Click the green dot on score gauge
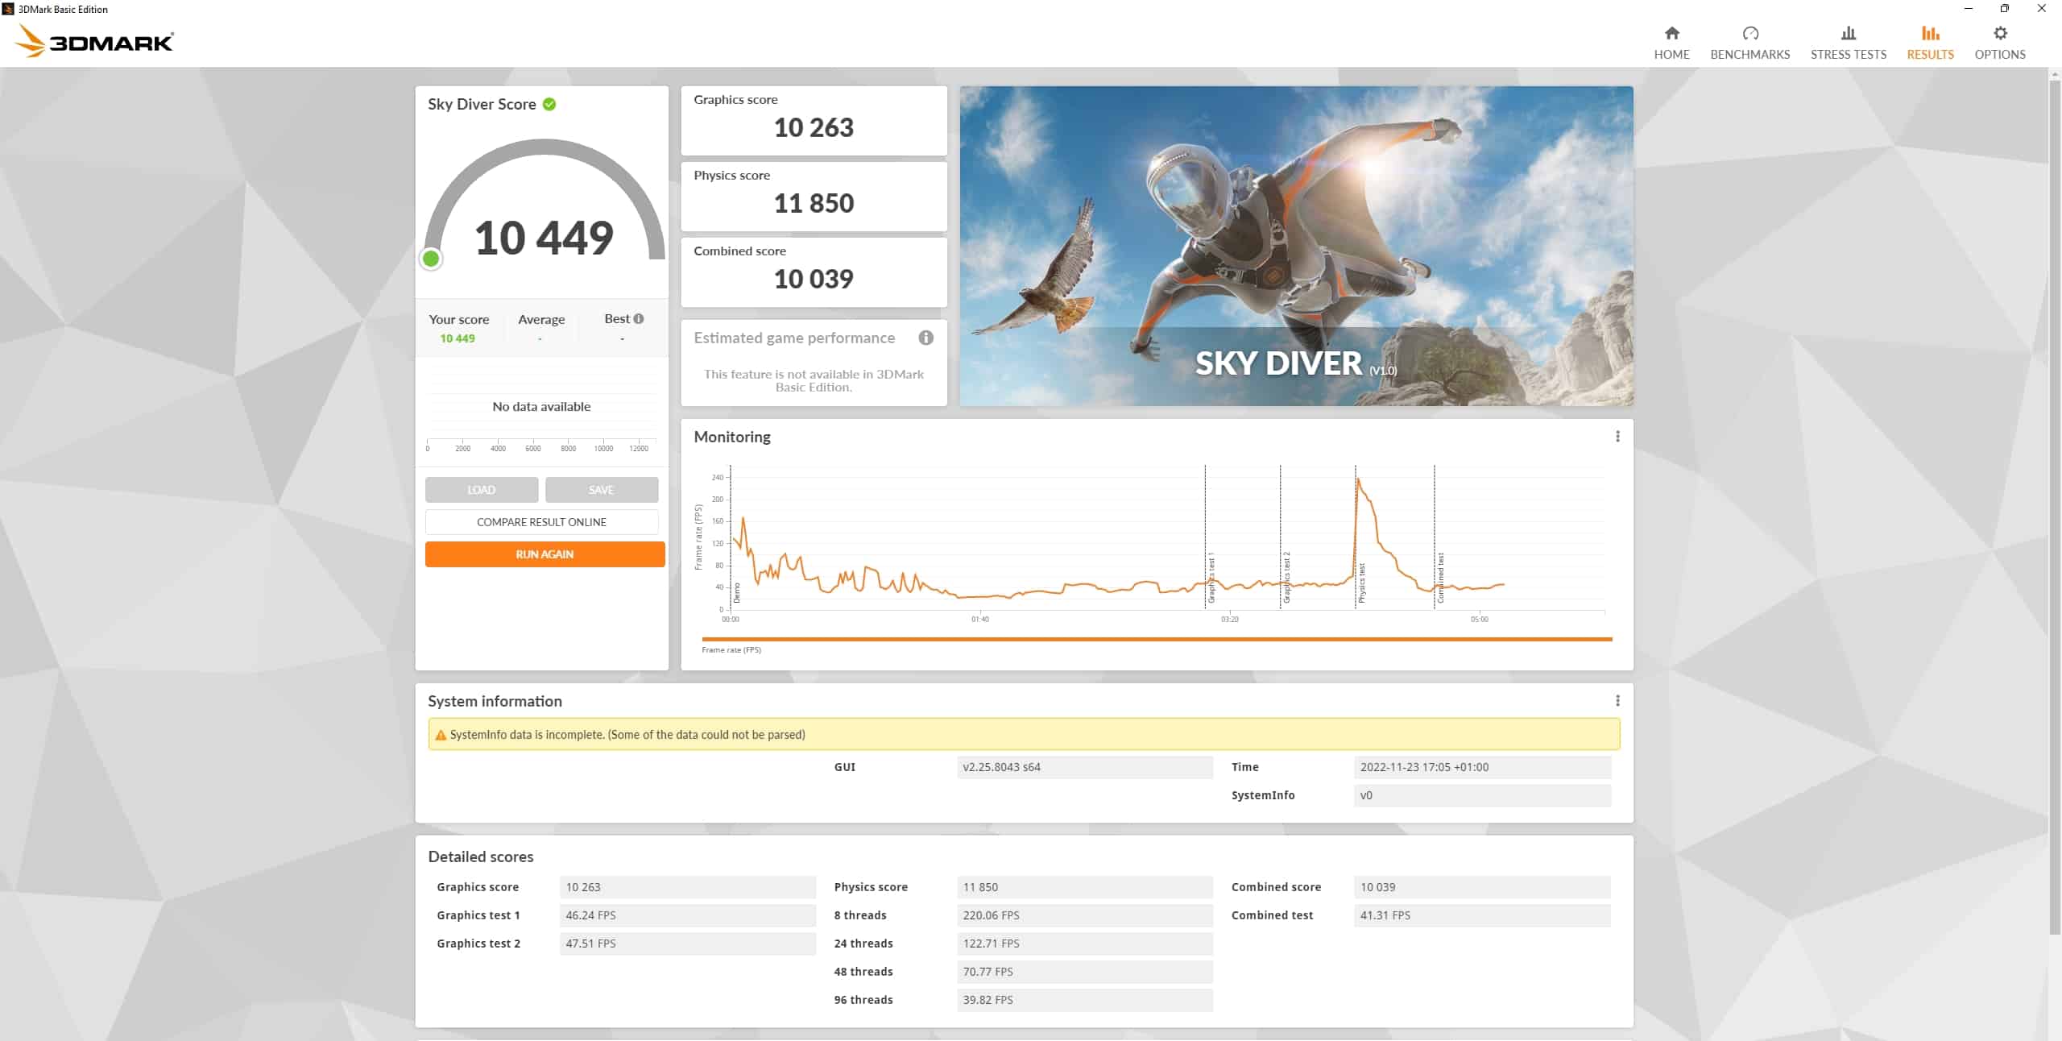2062x1041 pixels. (x=431, y=259)
